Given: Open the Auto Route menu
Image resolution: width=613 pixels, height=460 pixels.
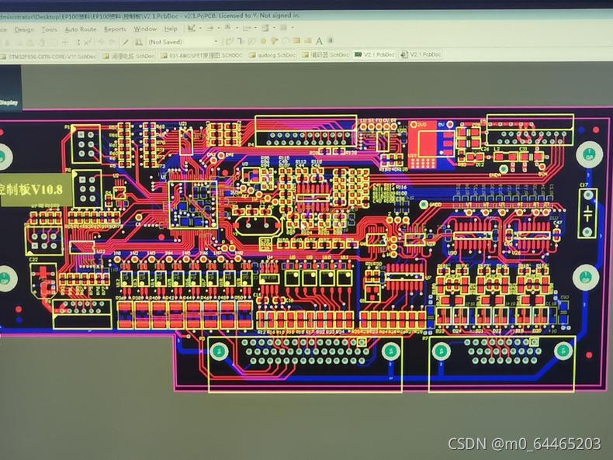Looking at the screenshot, I should click(x=80, y=29).
